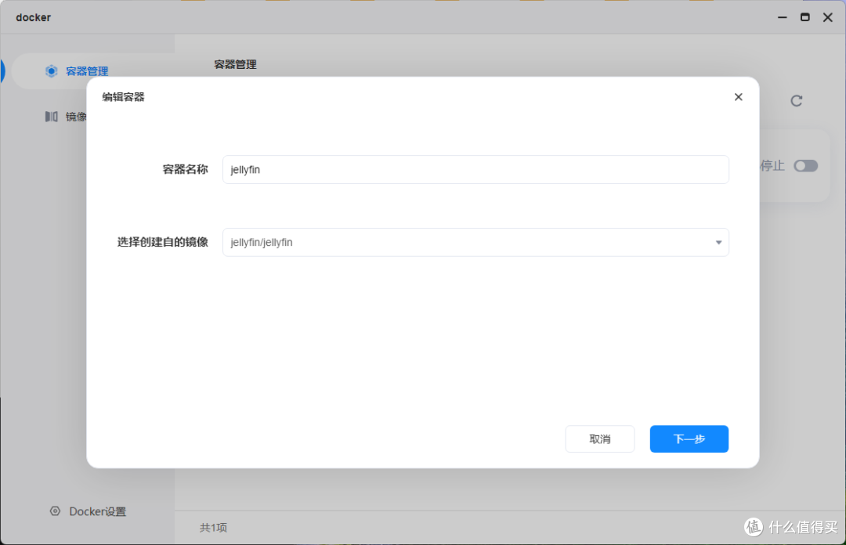
Task: Click the 下一步 button
Action: 689,439
